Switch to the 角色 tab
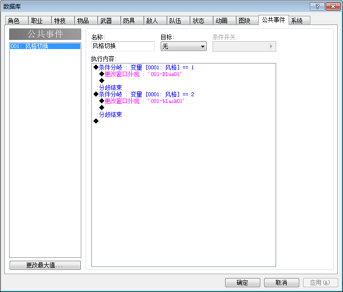 point(17,21)
